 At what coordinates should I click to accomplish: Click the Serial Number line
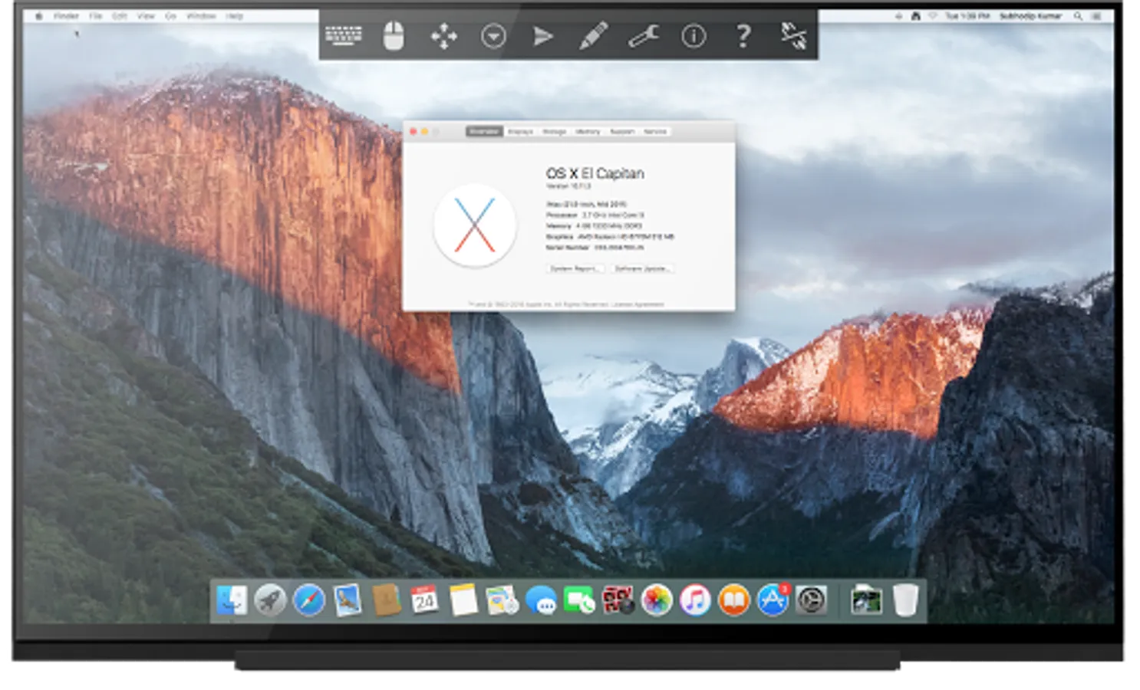click(595, 248)
